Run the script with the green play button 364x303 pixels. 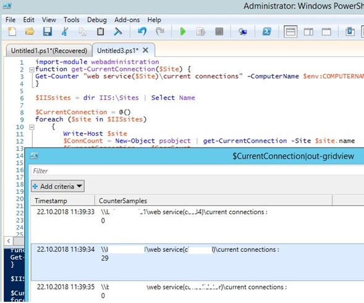click(183, 31)
